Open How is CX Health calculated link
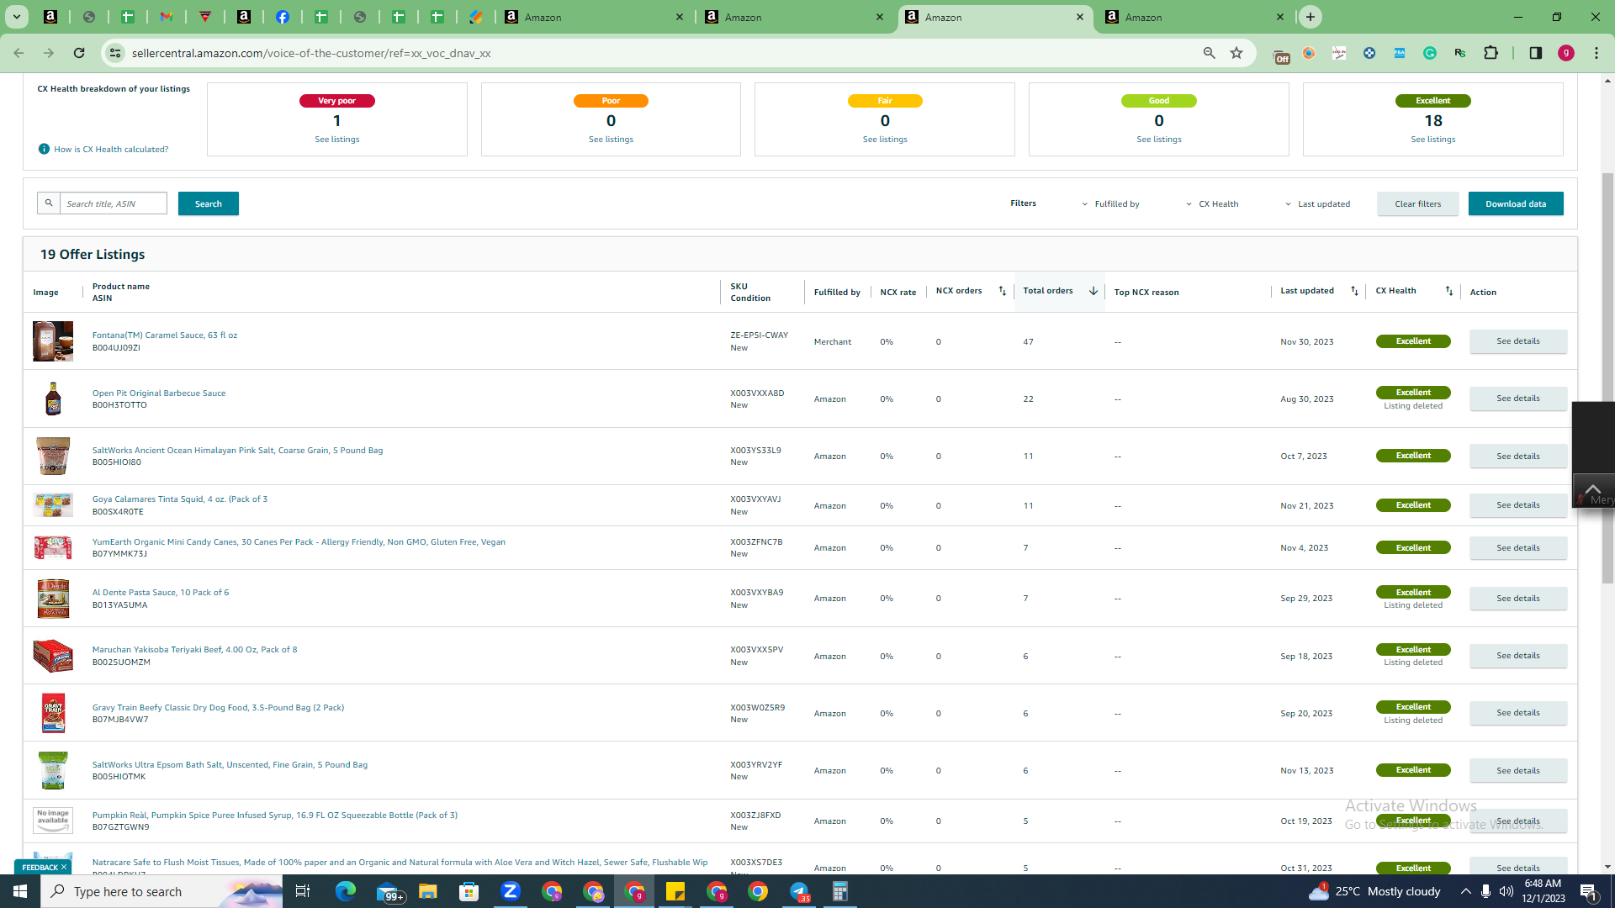Screen dimensions: 1615x908 click(x=111, y=150)
